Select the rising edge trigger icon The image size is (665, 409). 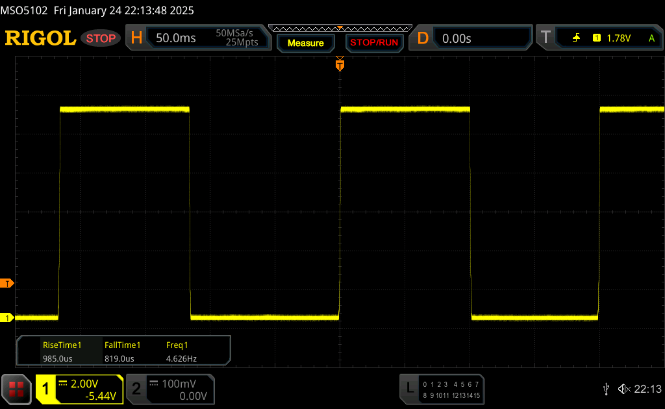coord(576,38)
